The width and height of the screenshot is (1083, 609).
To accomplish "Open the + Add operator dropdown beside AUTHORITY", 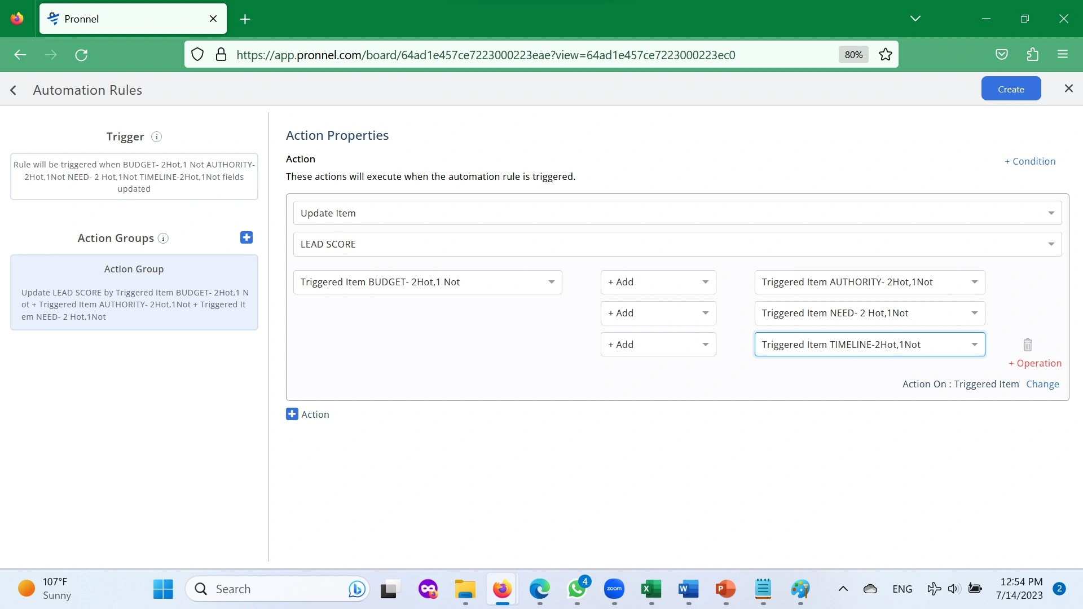I will [658, 282].
